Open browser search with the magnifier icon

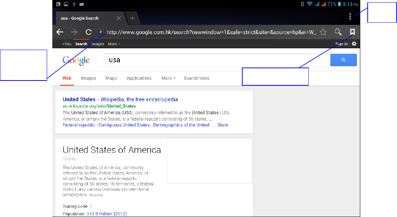(x=338, y=32)
